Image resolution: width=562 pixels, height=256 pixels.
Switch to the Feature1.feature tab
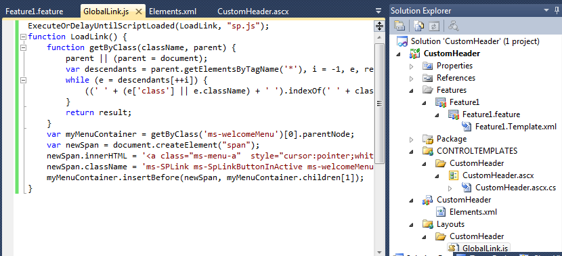(35, 12)
